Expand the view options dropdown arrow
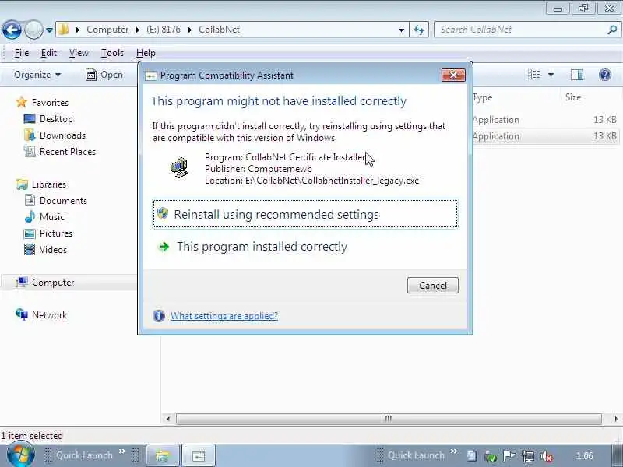The height and width of the screenshot is (467, 623). 551,75
